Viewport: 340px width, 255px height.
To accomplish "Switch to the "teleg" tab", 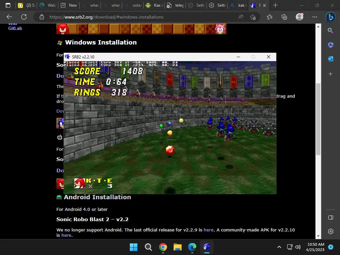I will pos(175,5).
